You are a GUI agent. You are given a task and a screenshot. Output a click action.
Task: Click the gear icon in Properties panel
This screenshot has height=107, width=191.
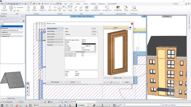point(24,21)
